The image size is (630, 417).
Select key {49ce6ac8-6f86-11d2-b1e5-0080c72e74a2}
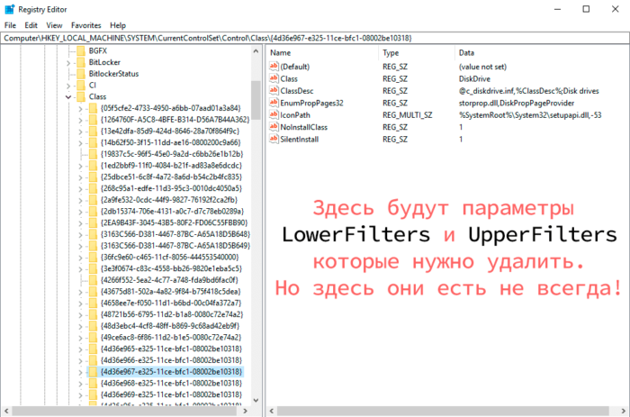click(171, 337)
